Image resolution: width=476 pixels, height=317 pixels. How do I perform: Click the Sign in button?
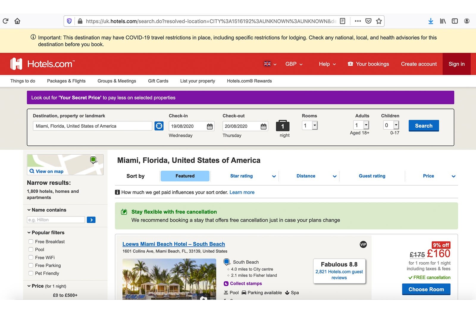(456, 64)
